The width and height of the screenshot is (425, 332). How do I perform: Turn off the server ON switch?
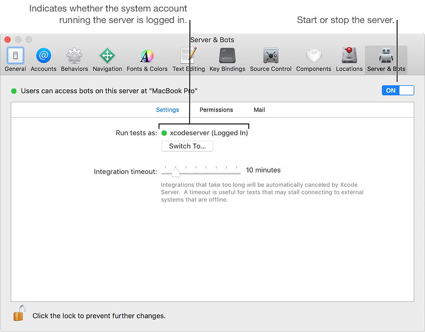[x=398, y=90]
